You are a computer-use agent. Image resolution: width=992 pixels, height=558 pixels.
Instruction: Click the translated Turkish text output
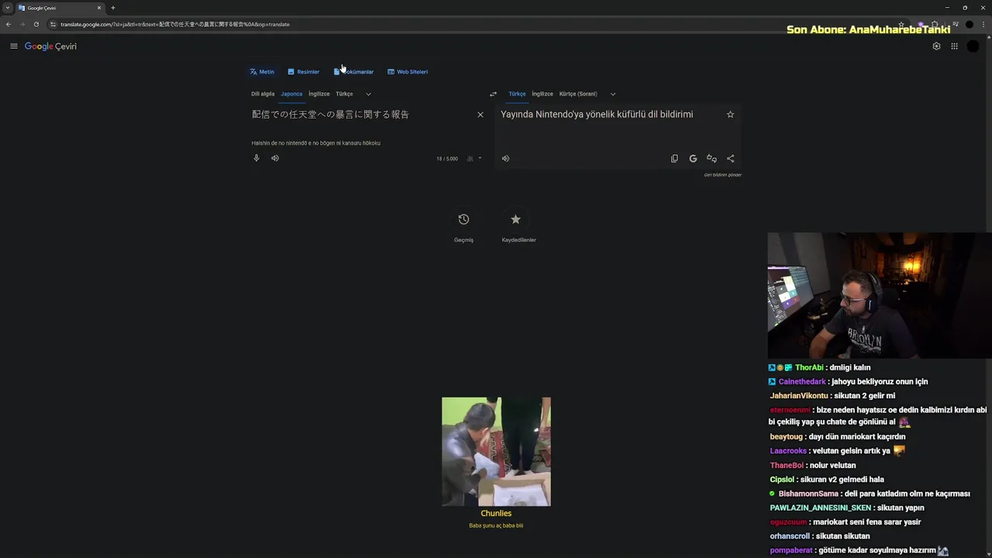coord(597,115)
